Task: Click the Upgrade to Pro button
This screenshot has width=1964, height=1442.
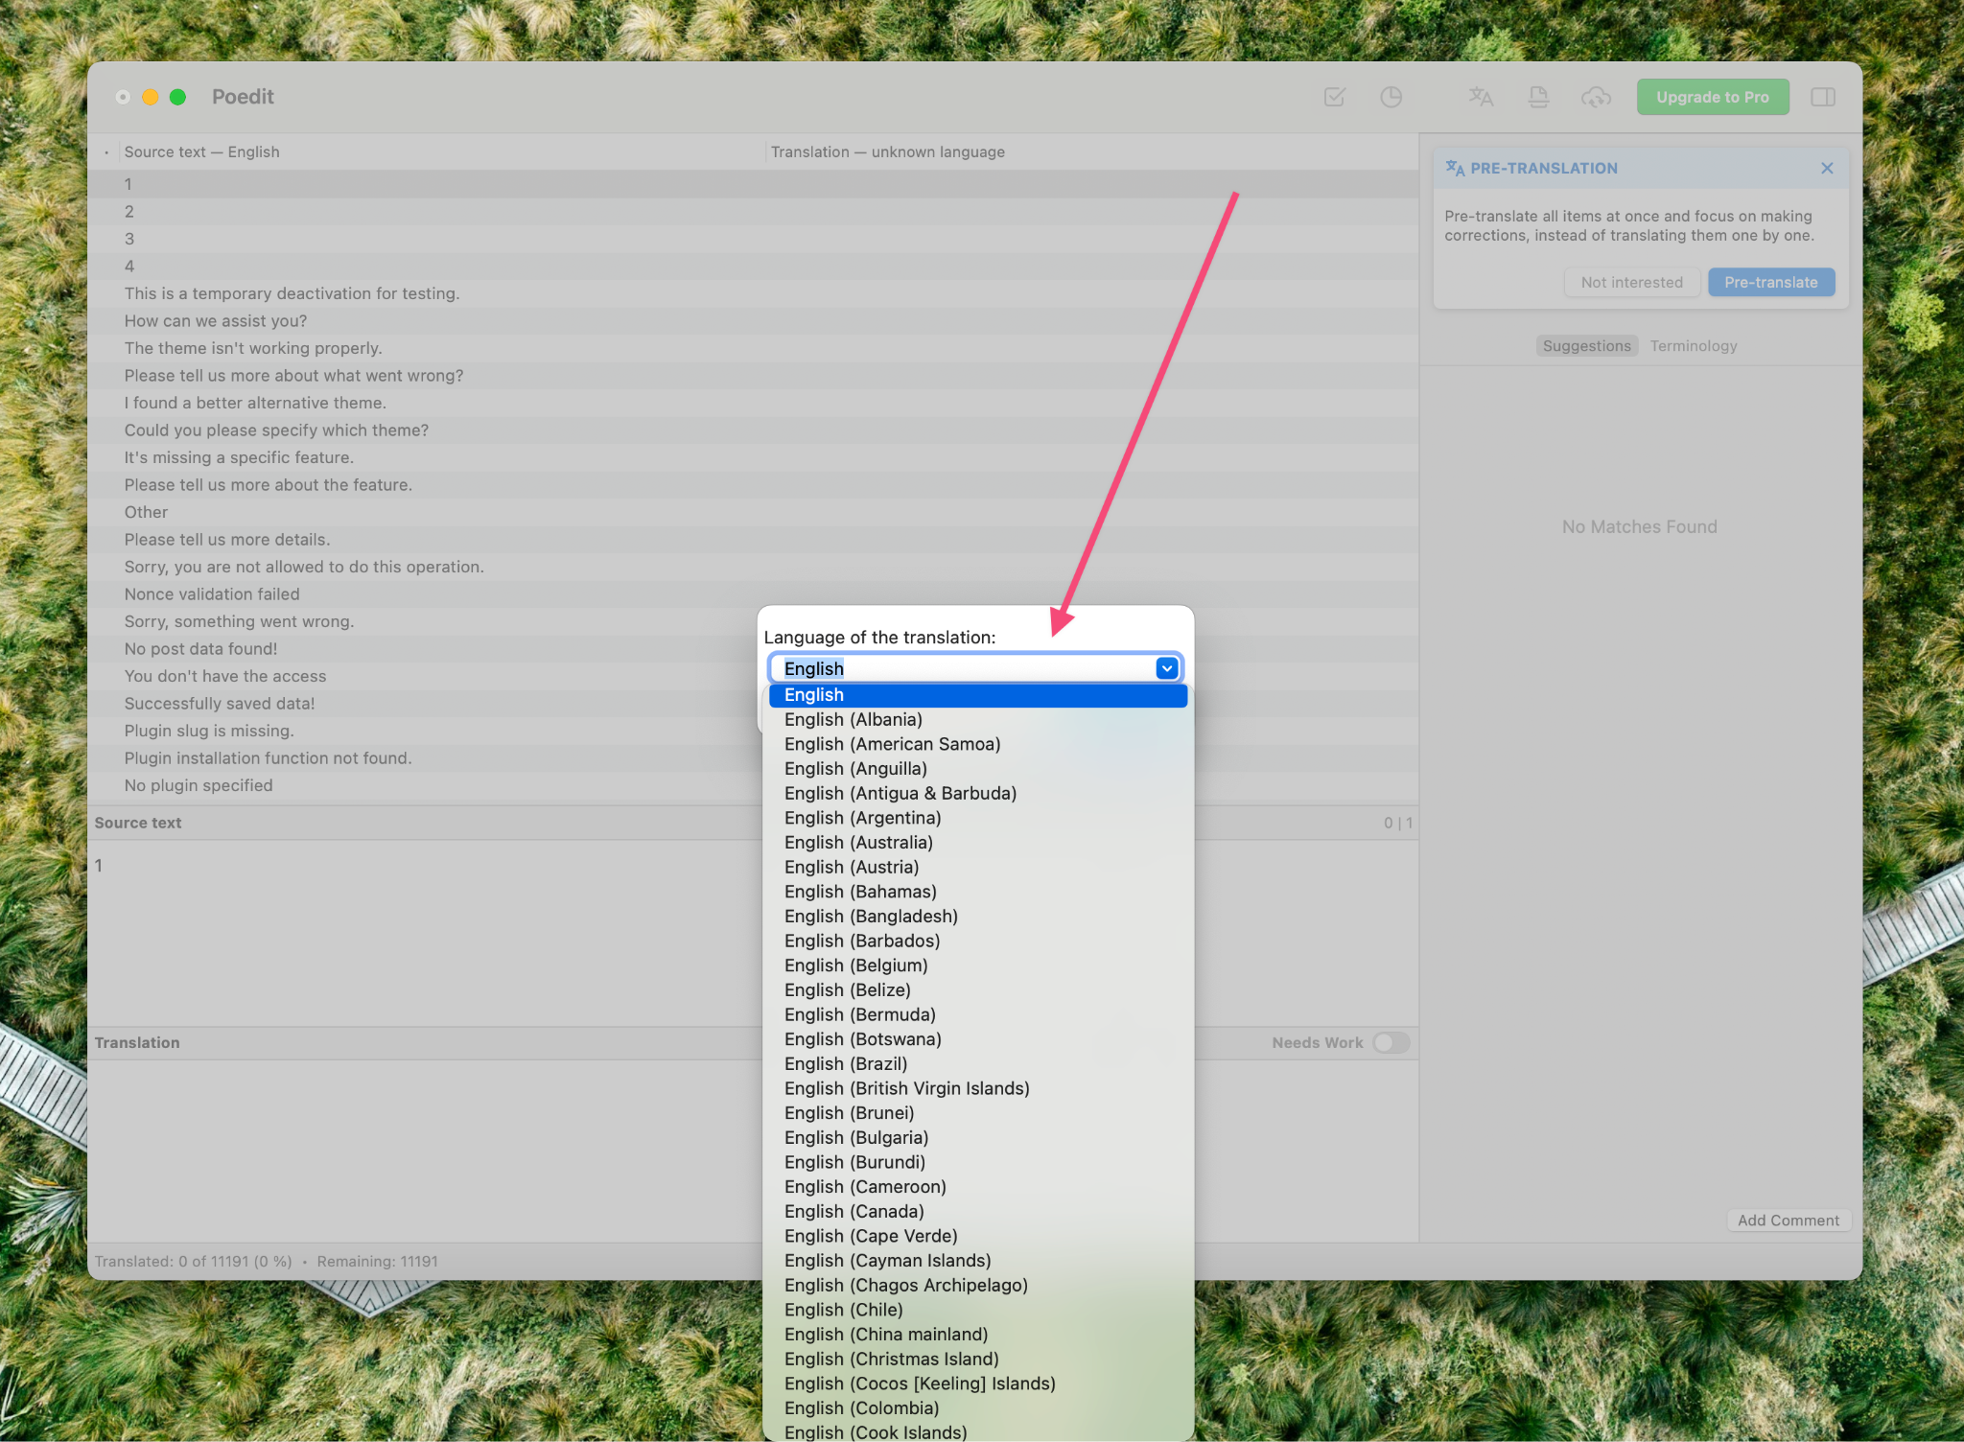Action: click(x=1712, y=97)
